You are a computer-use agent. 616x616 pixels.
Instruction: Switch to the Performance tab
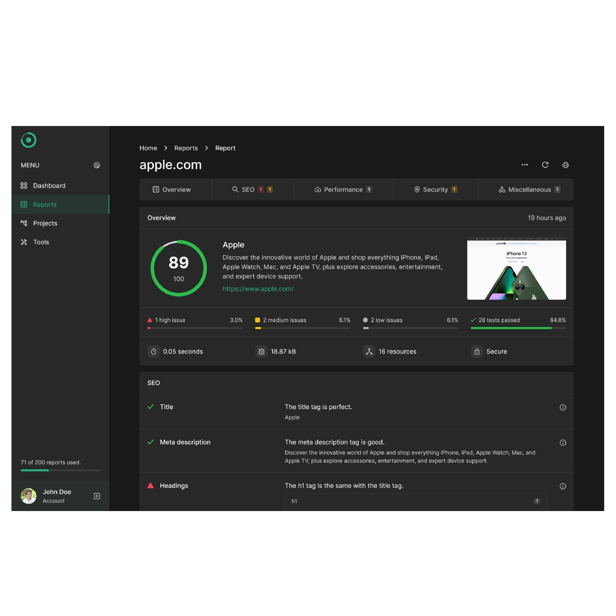click(343, 190)
